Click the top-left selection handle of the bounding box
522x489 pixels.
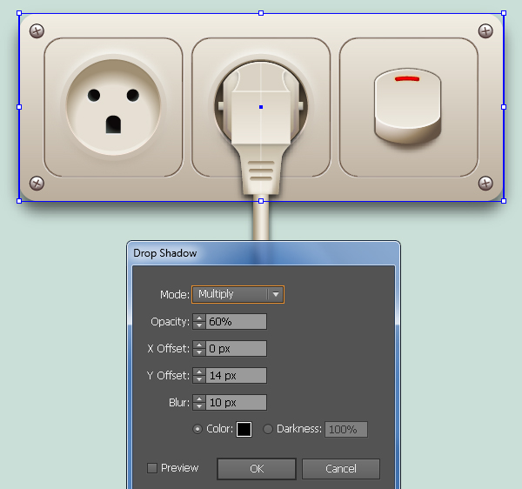coord(19,13)
